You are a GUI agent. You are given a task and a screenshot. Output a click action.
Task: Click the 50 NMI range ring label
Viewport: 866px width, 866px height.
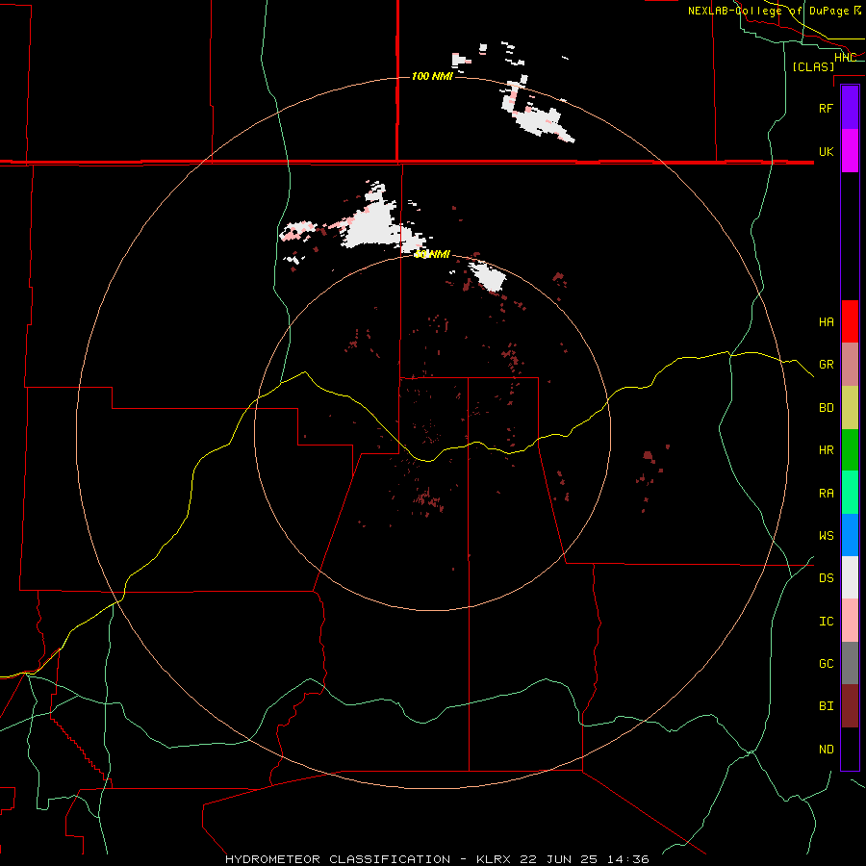pyautogui.click(x=432, y=254)
